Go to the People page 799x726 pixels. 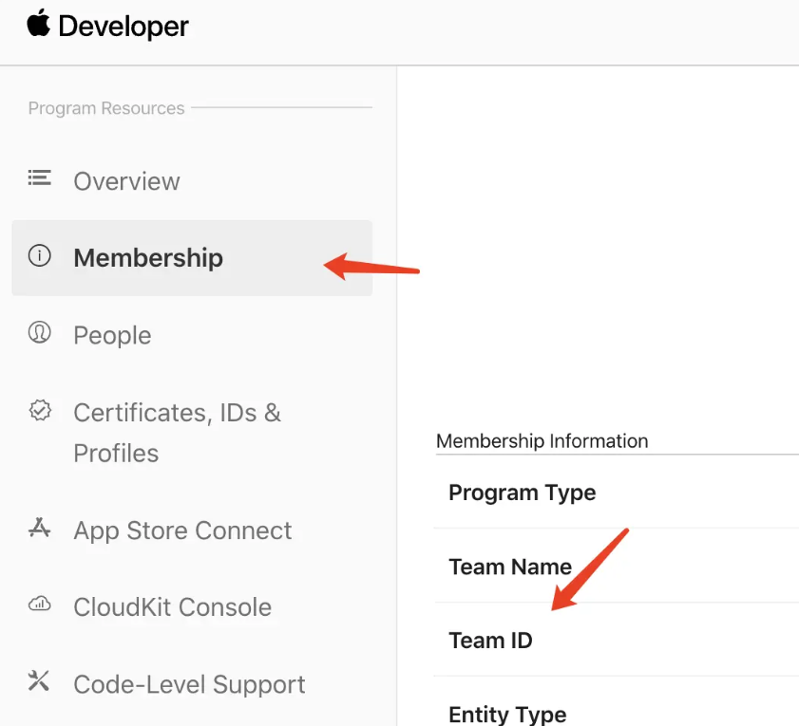coord(112,336)
